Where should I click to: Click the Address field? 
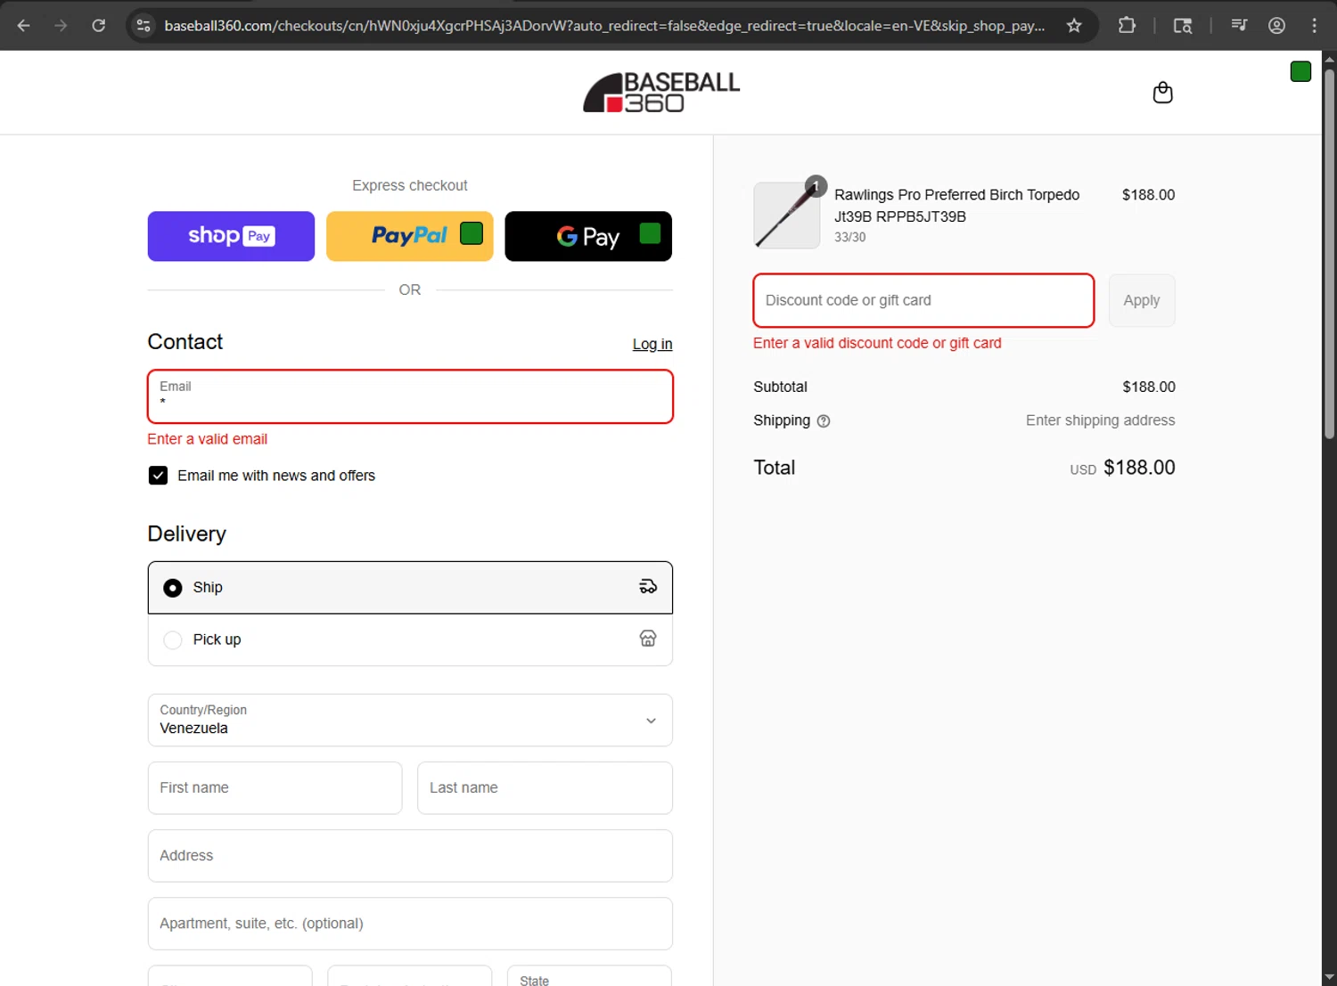tap(410, 855)
